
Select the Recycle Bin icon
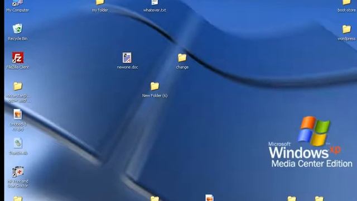pos(17,29)
